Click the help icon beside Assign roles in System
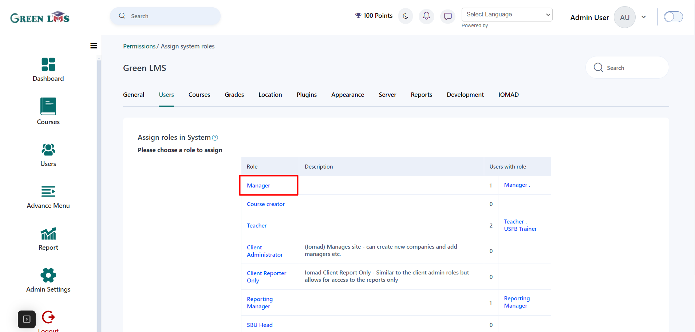Image resolution: width=695 pixels, height=332 pixels. point(215,138)
